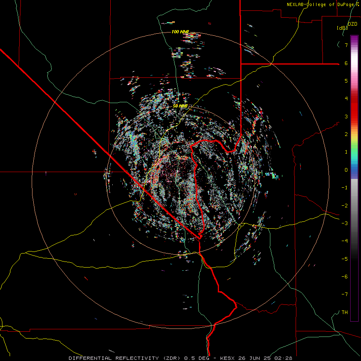Click the '4' value on color scale
This screenshot has width=361, height=361.
[346, 99]
